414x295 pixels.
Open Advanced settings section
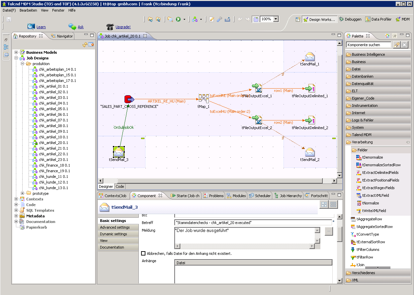tap(118, 227)
